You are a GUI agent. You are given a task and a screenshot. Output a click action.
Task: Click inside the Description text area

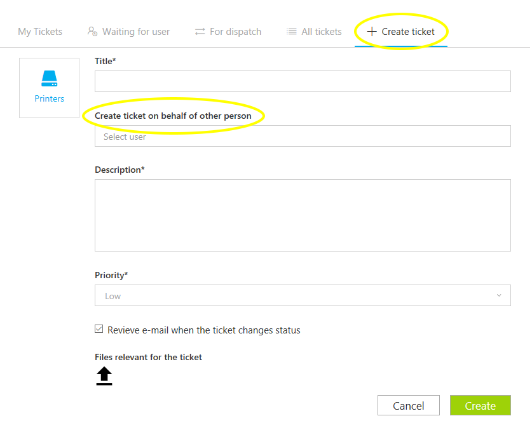(302, 215)
